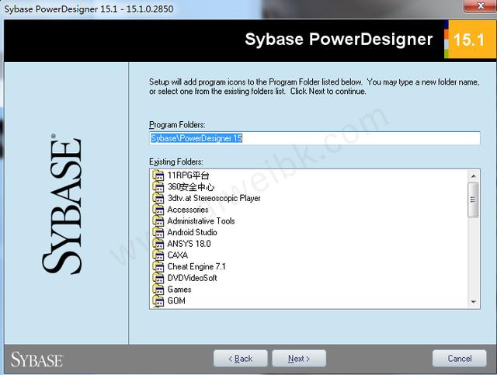Choose the Games folder
This screenshot has height=375, width=497.
[x=179, y=290]
